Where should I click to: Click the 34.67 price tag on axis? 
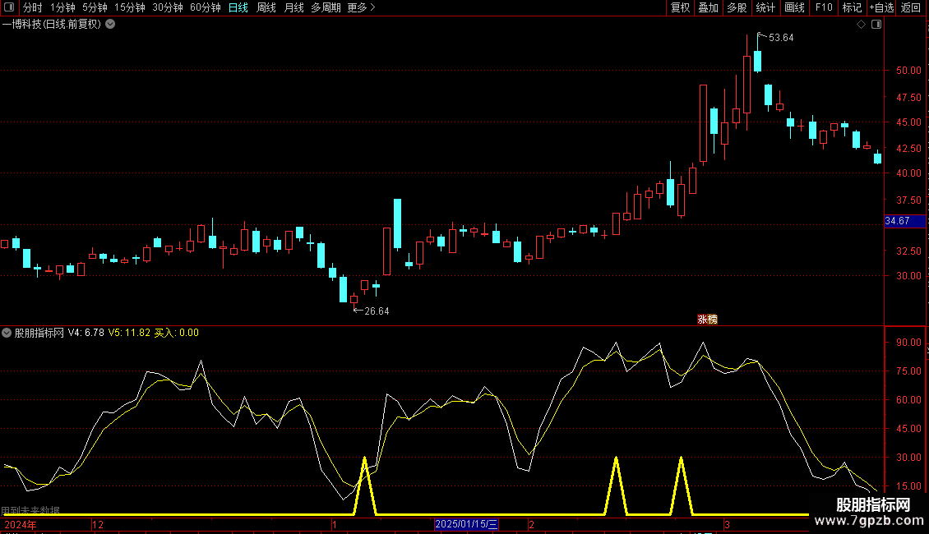coord(904,221)
